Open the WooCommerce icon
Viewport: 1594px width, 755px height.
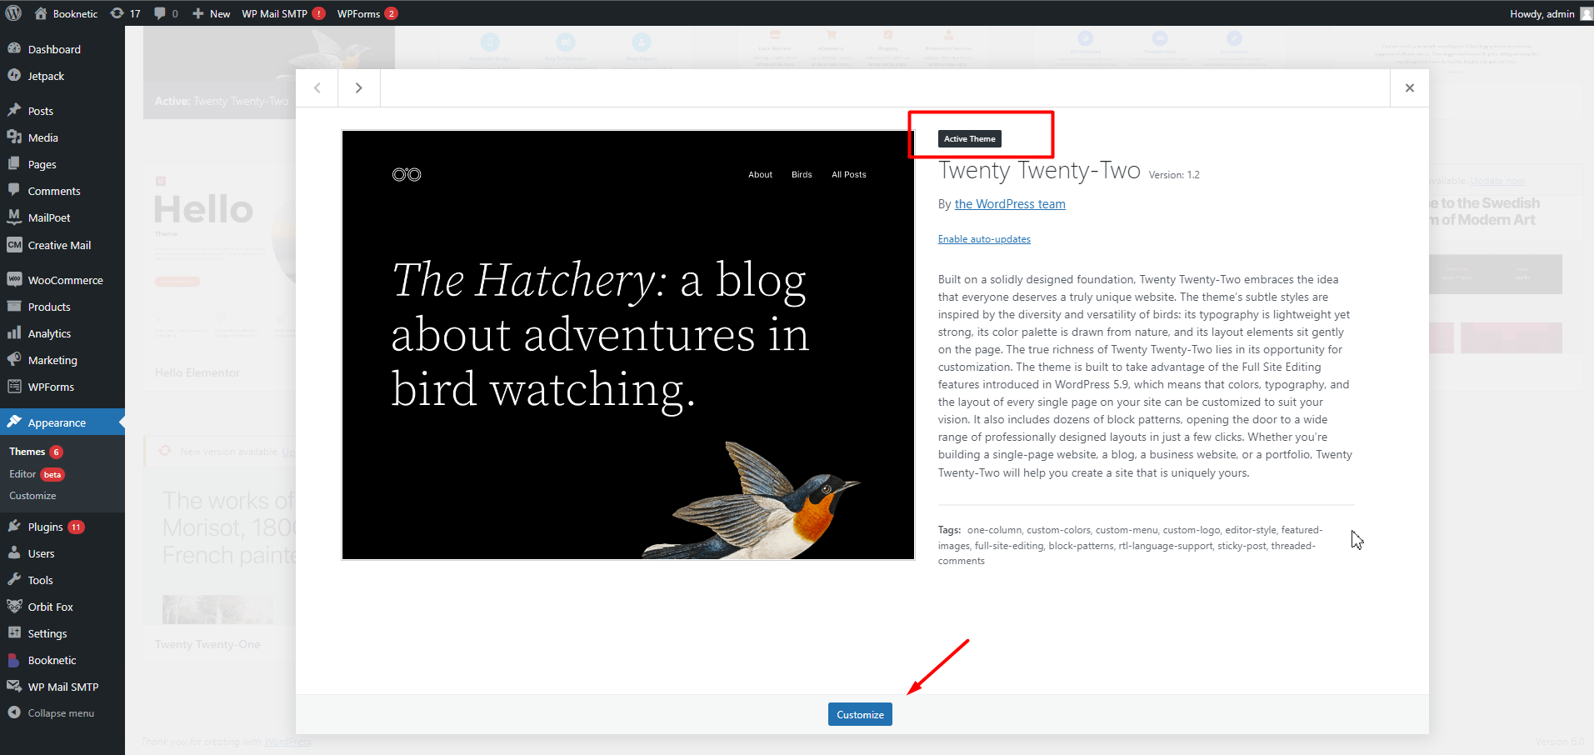tap(14, 279)
